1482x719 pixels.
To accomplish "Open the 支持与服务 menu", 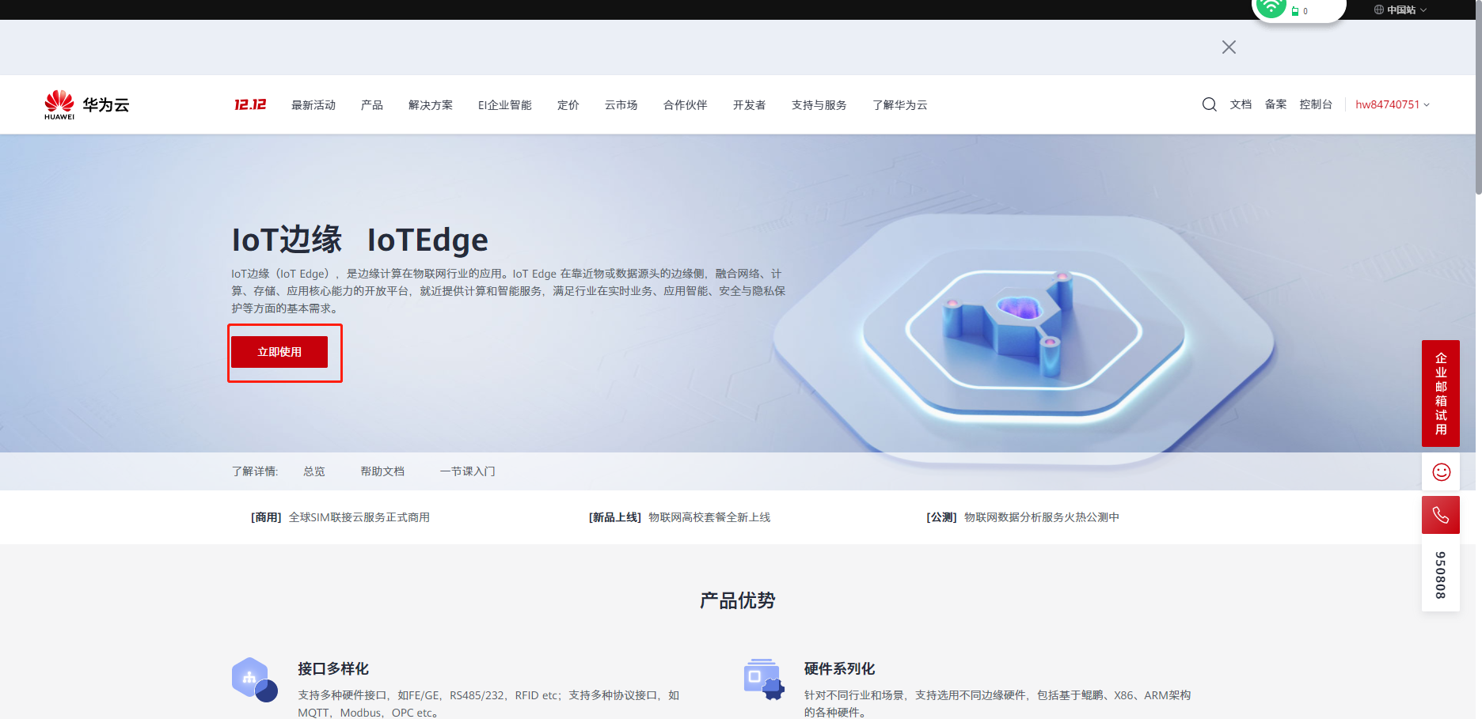I will (819, 104).
